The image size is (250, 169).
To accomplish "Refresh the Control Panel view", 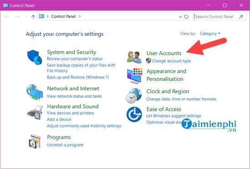I will pos(186,16).
